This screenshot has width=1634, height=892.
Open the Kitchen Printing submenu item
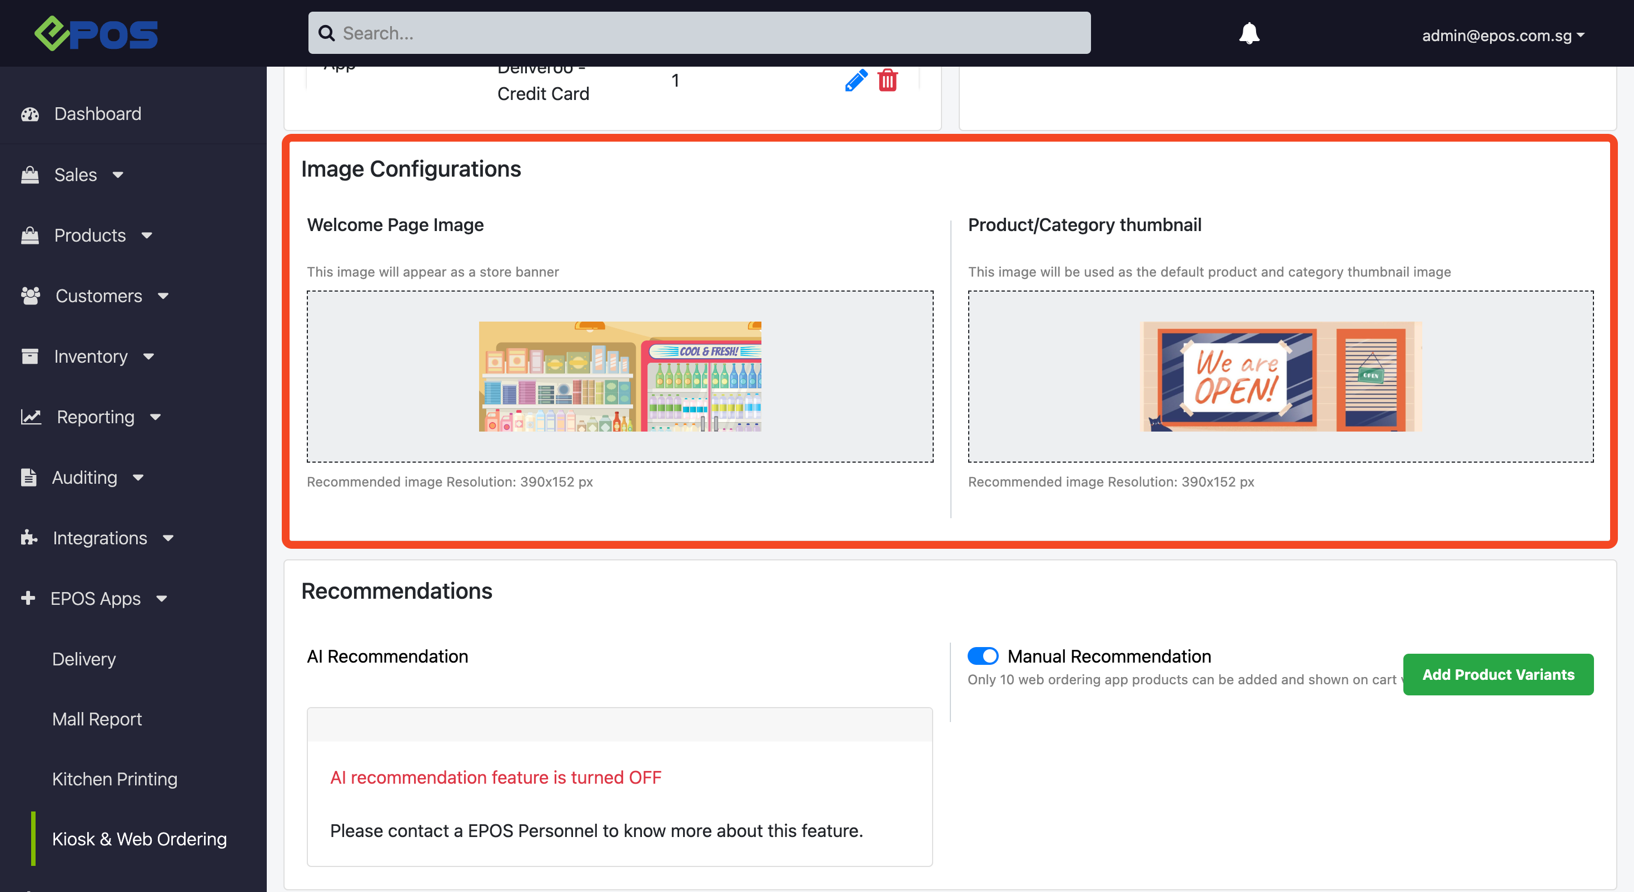(x=115, y=779)
